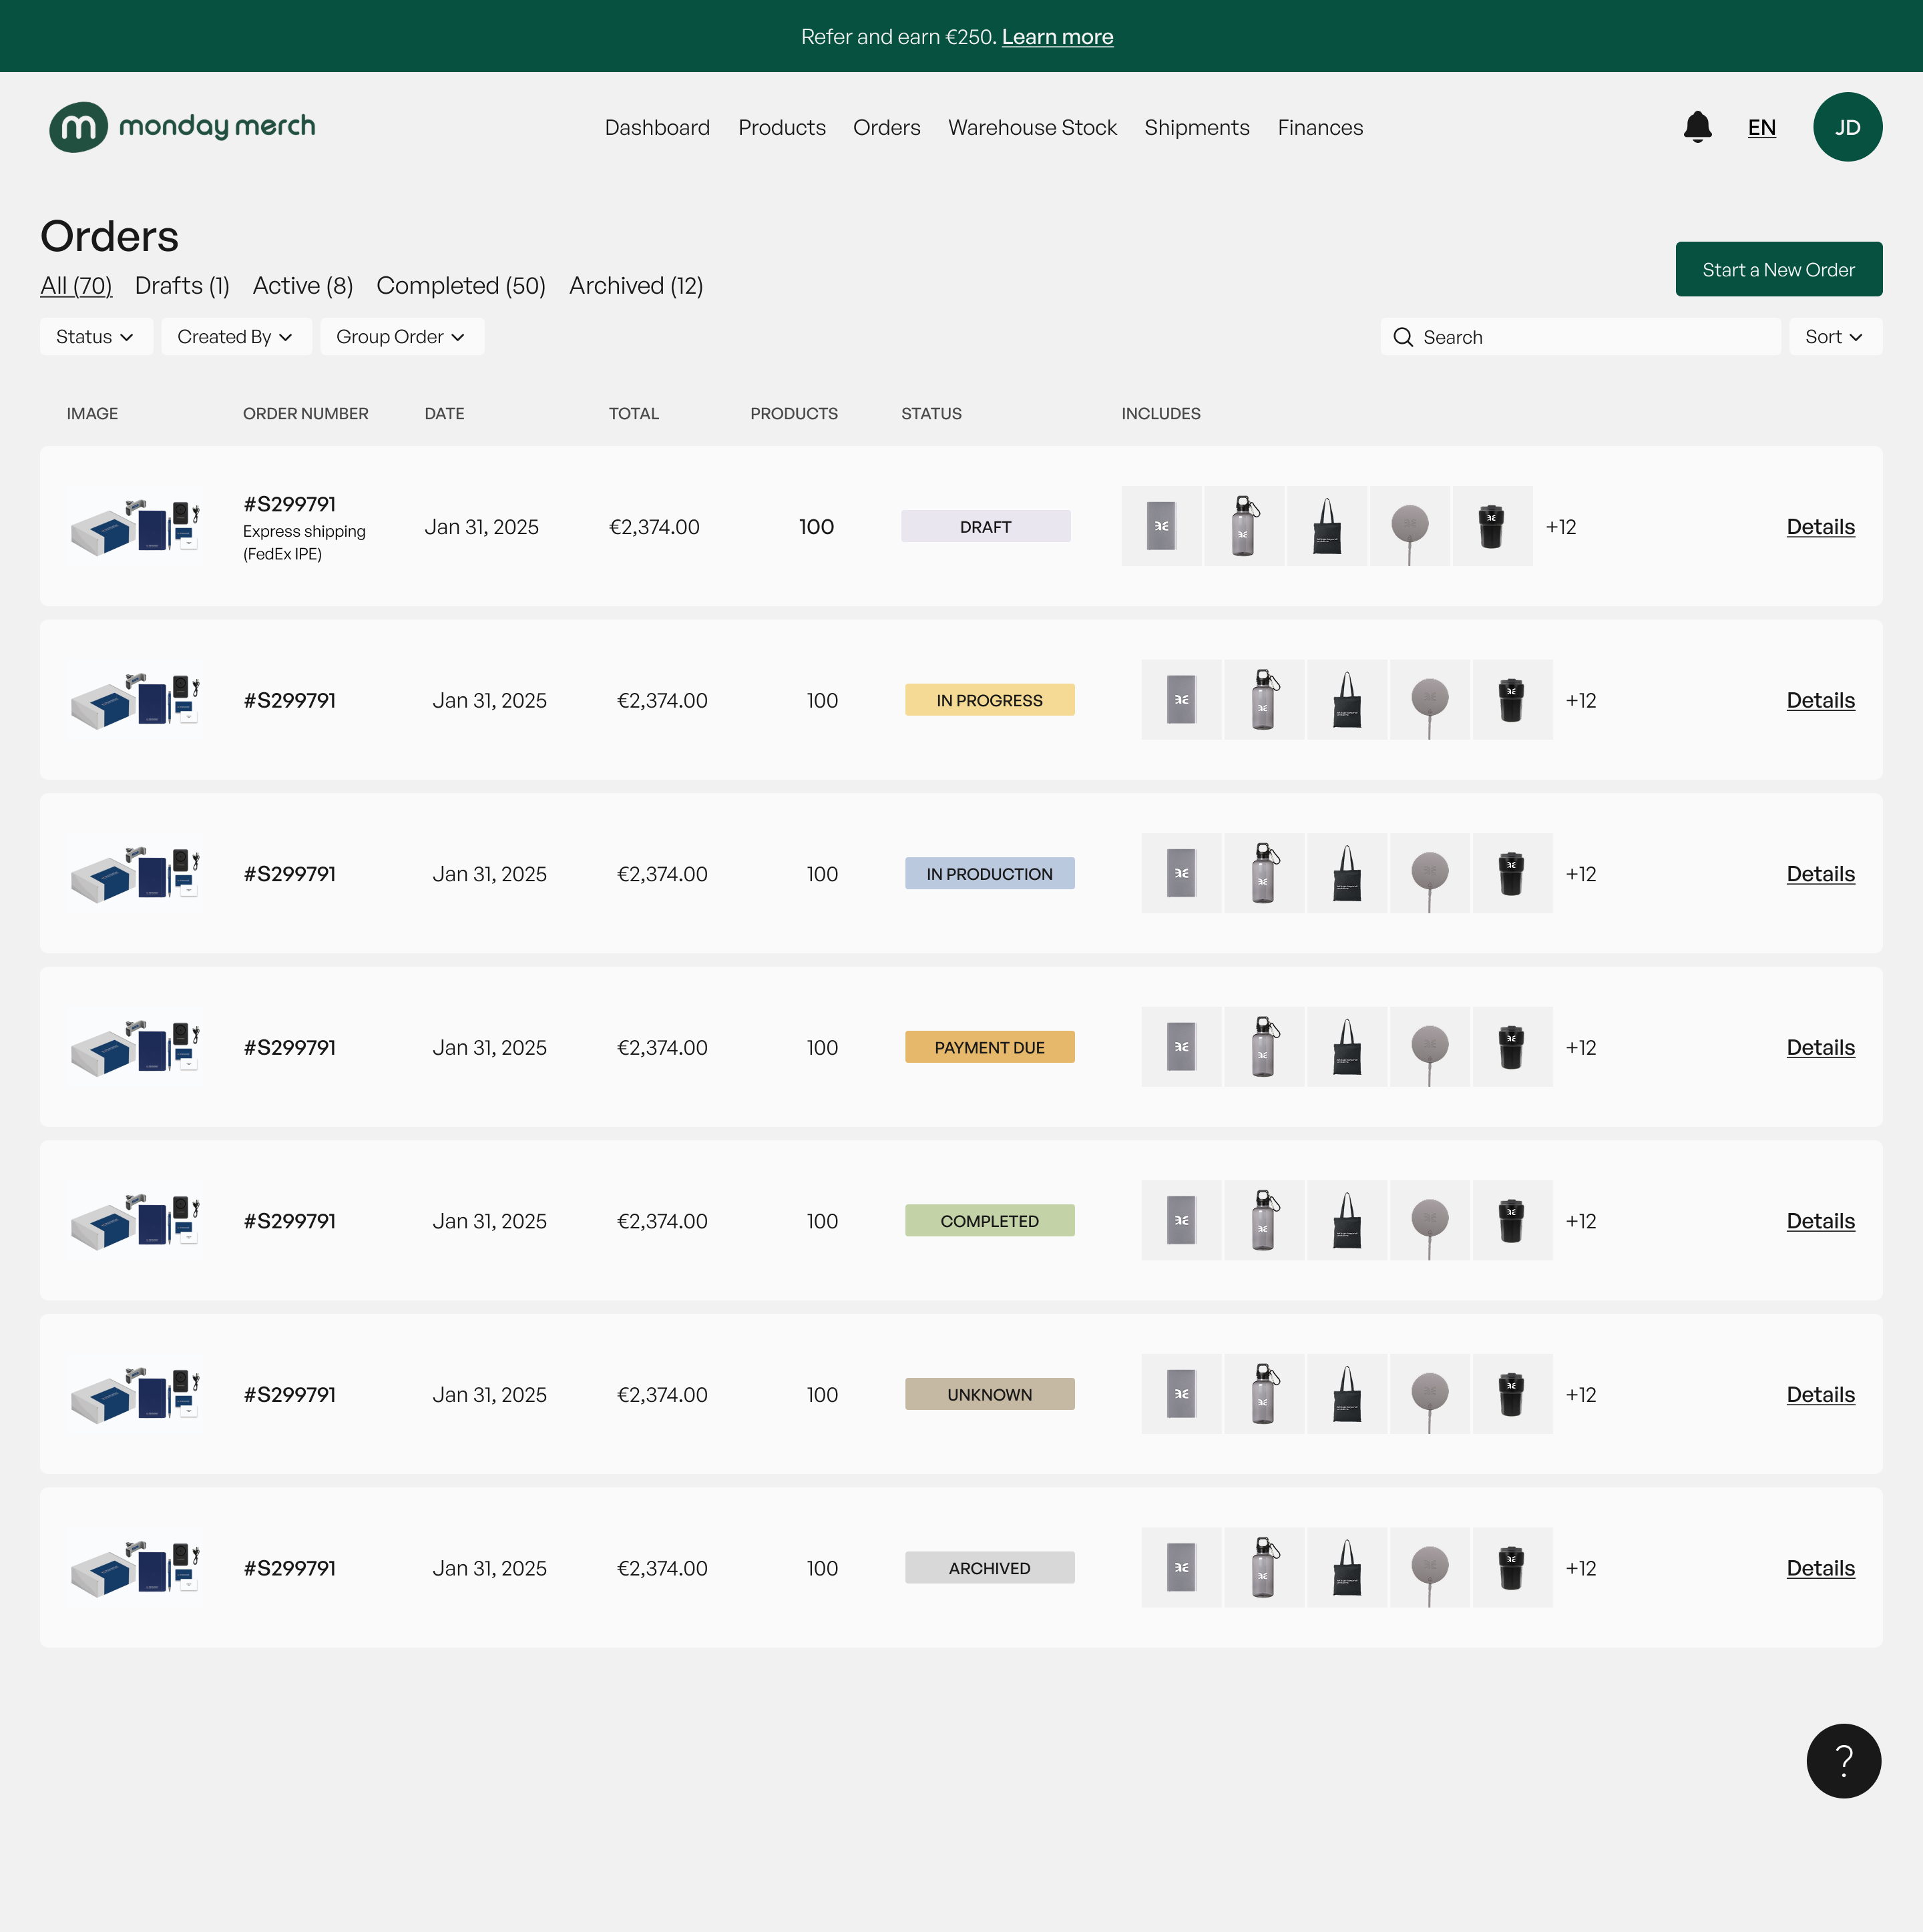The height and width of the screenshot is (1932, 1923).
Task: Click the '+12' products indicator on the Archived order
Action: point(1581,1568)
